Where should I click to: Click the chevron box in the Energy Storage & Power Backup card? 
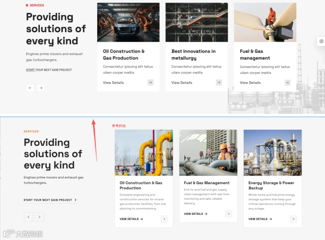click(293, 219)
